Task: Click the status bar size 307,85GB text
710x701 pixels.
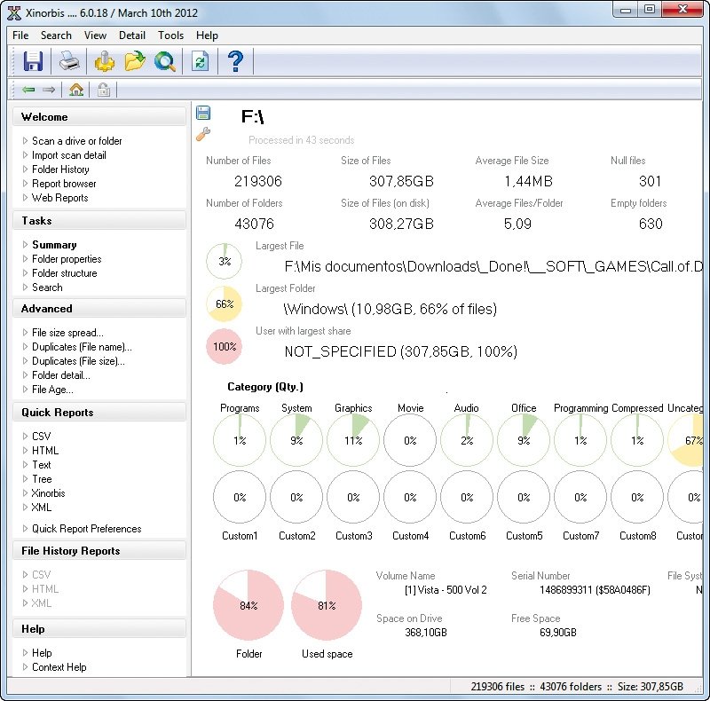Action: (x=651, y=687)
